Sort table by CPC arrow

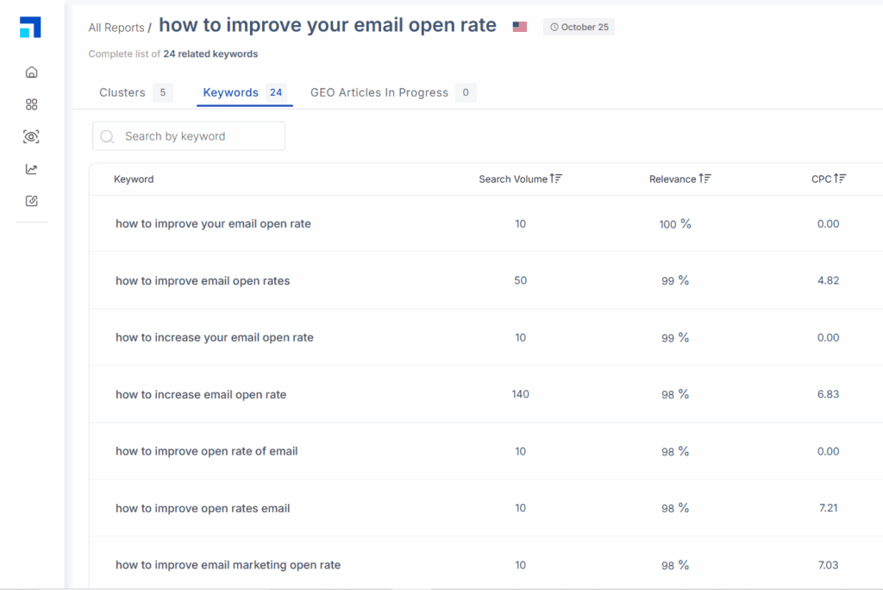[x=841, y=179]
